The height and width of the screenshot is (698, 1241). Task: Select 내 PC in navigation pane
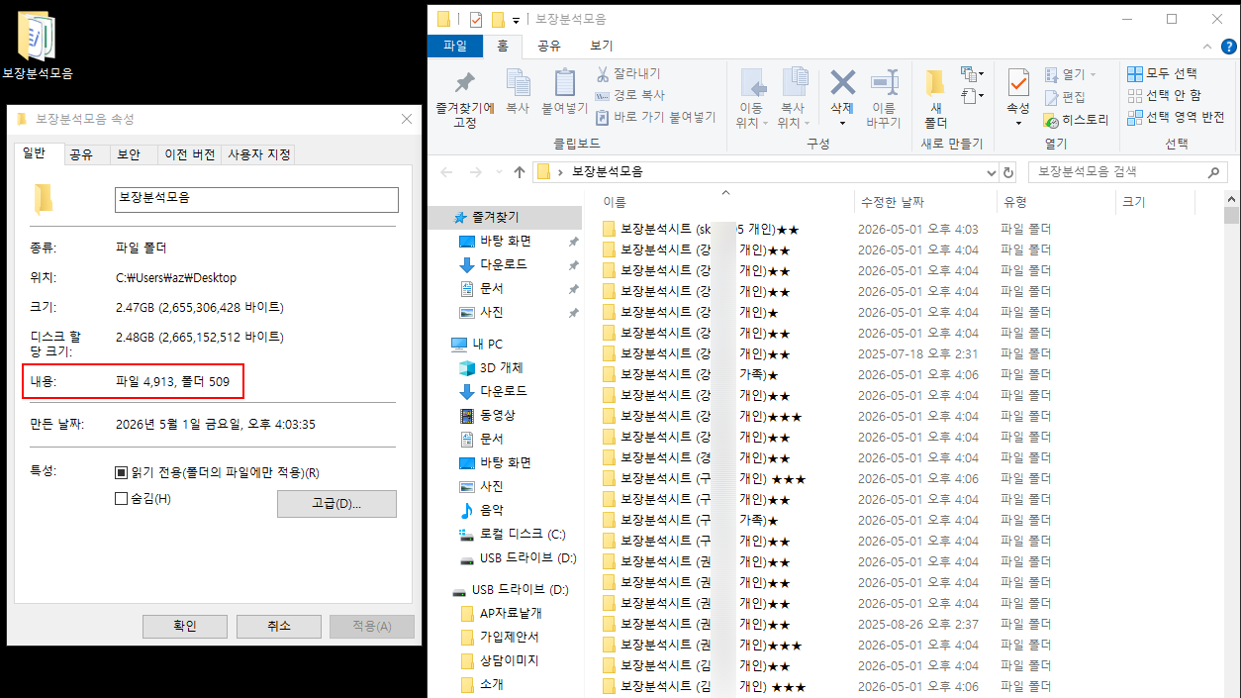(476, 344)
